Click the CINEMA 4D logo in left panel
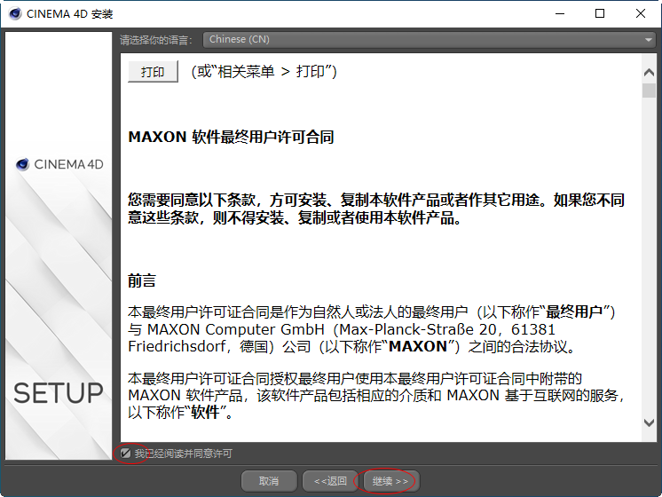This screenshot has width=662, height=497. (59, 164)
